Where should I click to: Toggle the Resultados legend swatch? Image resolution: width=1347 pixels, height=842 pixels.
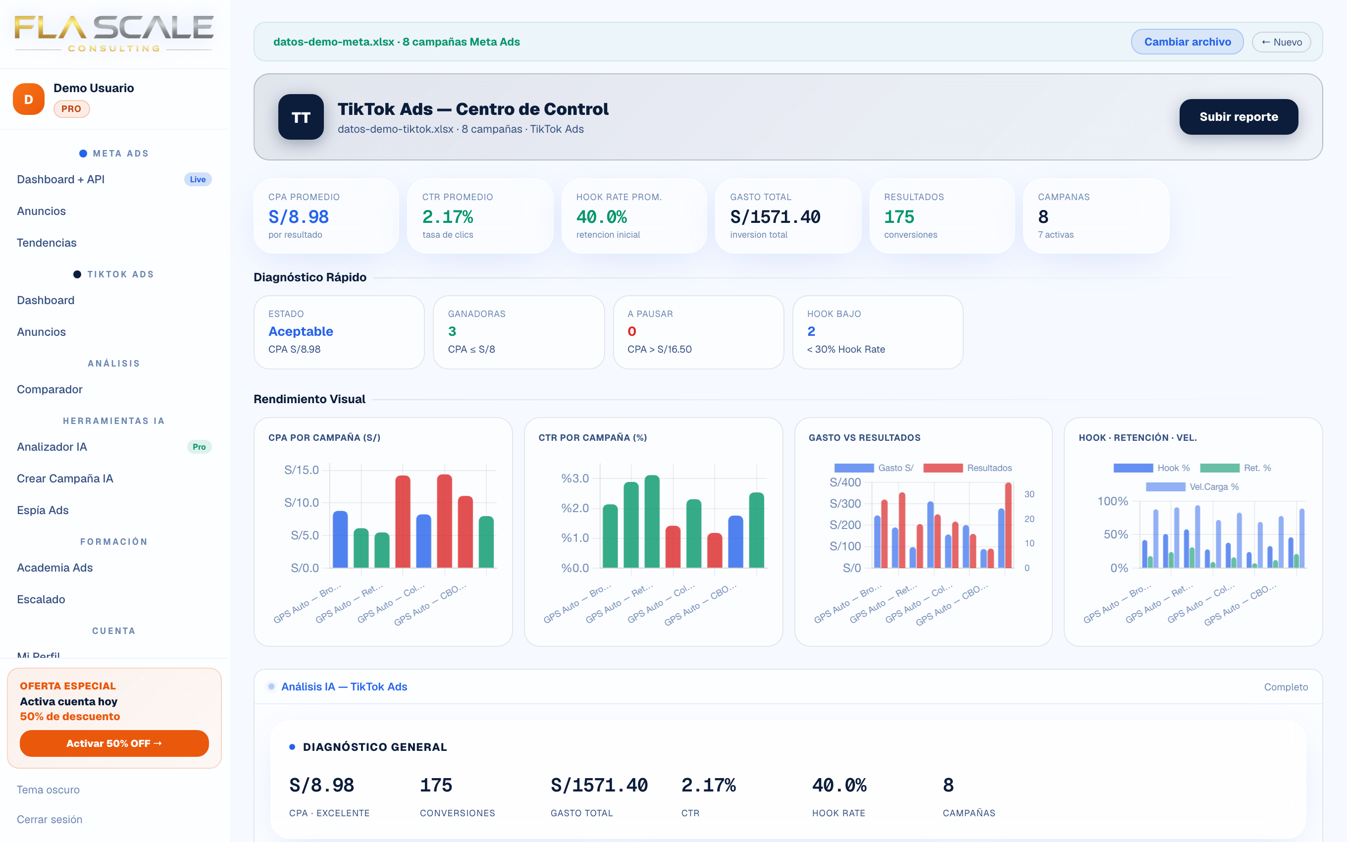(943, 468)
